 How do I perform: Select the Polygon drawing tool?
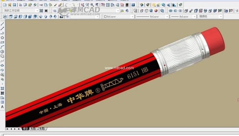click(2, 38)
